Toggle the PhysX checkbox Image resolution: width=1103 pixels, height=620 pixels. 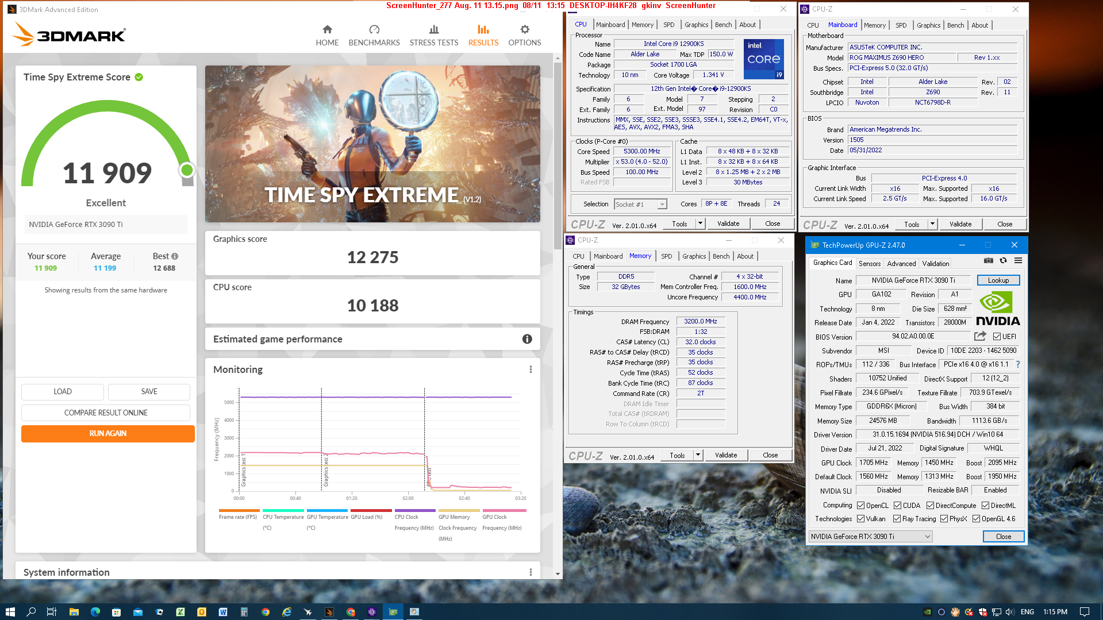944,519
